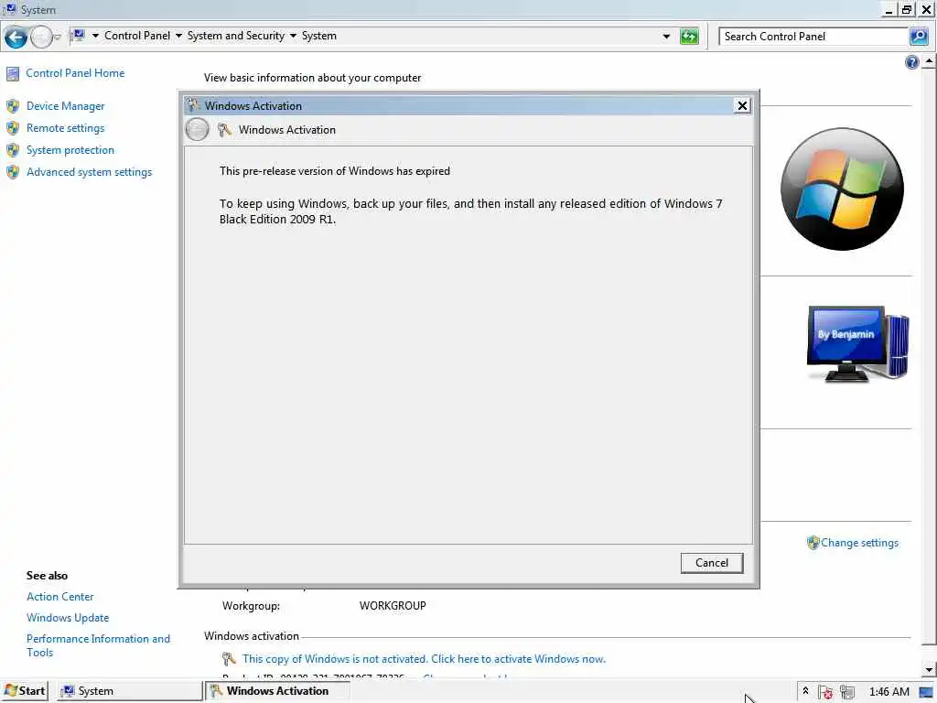Expand the arrow before Control Panel breadcrumb

point(95,36)
